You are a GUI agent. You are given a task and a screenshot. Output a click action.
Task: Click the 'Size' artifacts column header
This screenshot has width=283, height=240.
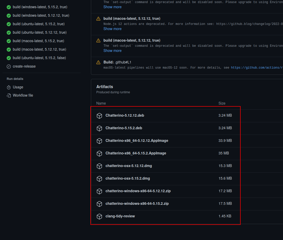point(222,103)
